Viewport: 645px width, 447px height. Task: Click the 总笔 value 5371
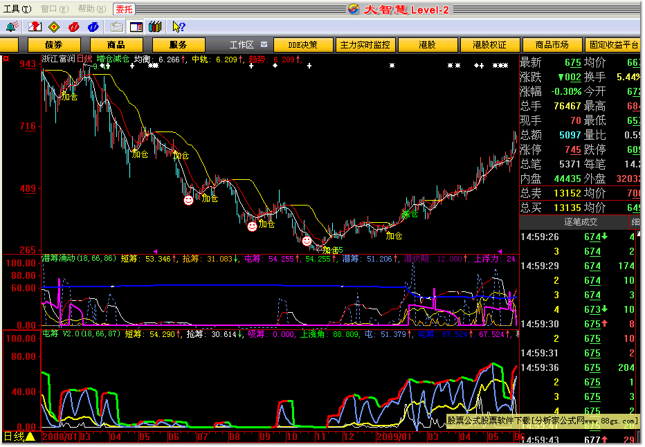[570, 164]
